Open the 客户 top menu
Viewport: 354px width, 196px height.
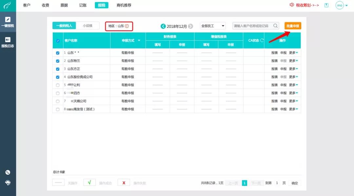point(27,5)
